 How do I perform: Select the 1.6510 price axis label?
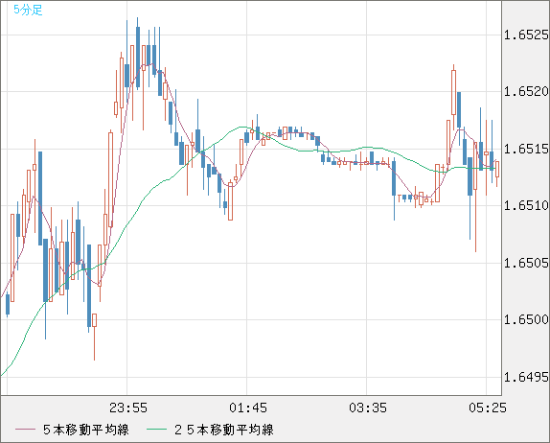(x=526, y=205)
